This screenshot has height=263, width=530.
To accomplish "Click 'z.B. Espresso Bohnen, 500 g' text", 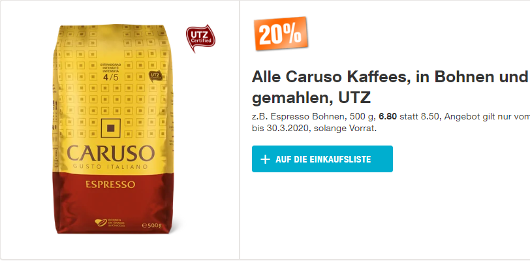I will 314,117.
